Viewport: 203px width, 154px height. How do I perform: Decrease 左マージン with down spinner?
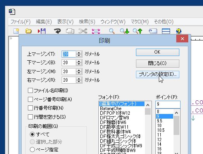point(79,73)
